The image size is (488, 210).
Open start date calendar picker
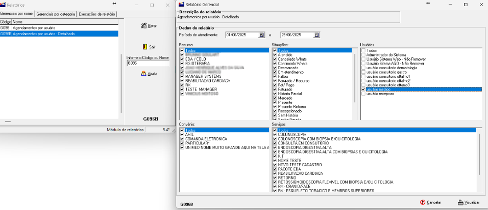tap(261, 35)
